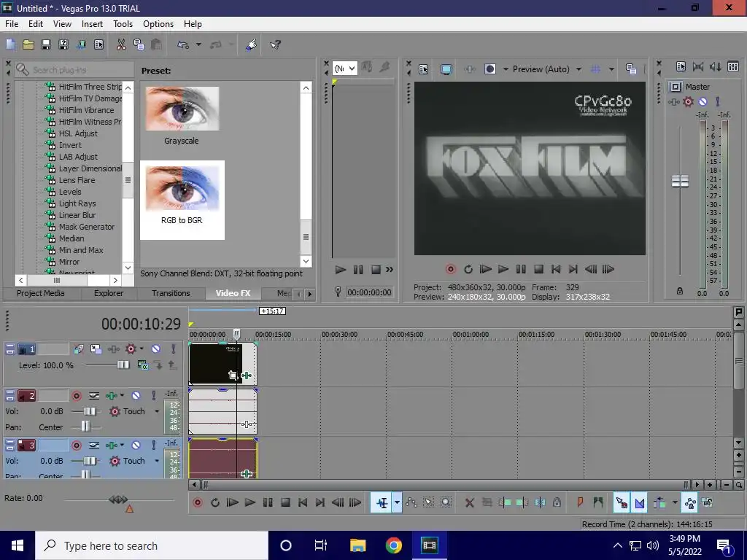
Task: Click the Cut scissors icon in the toolbar
Action: pyautogui.click(x=121, y=44)
